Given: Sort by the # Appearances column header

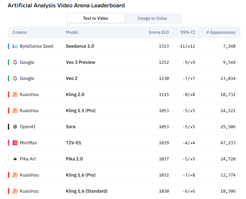Looking at the screenshot, I should pyautogui.click(x=221, y=32).
